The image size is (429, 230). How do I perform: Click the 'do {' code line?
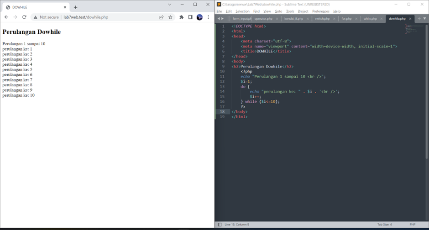tap(245, 86)
